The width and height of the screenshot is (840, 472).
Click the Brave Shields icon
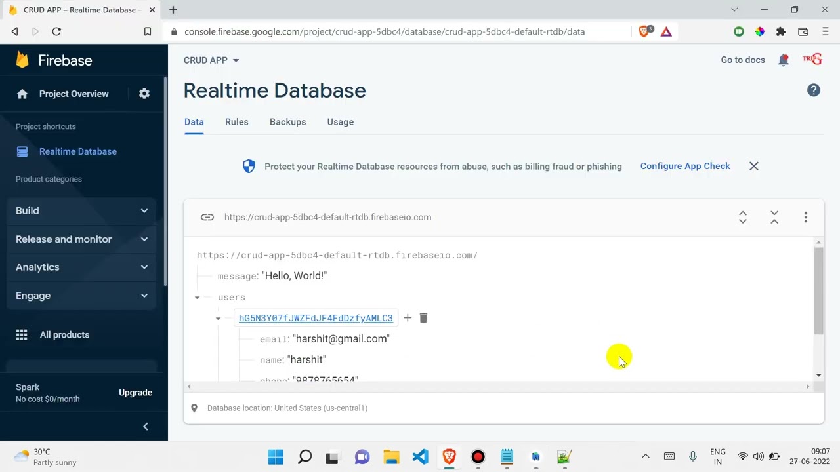pos(644,31)
